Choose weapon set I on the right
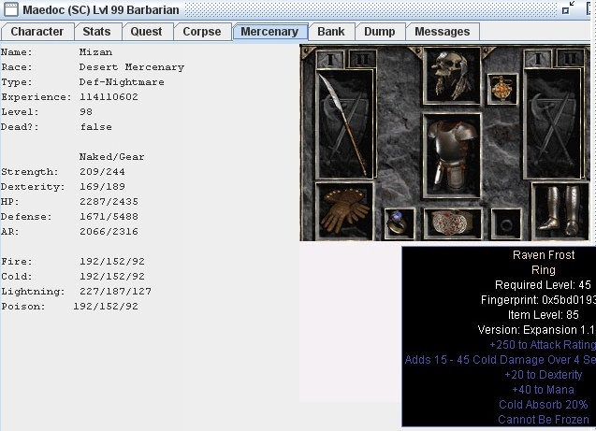Image resolution: width=596 pixels, height=431 pixels. click(x=538, y=59)
